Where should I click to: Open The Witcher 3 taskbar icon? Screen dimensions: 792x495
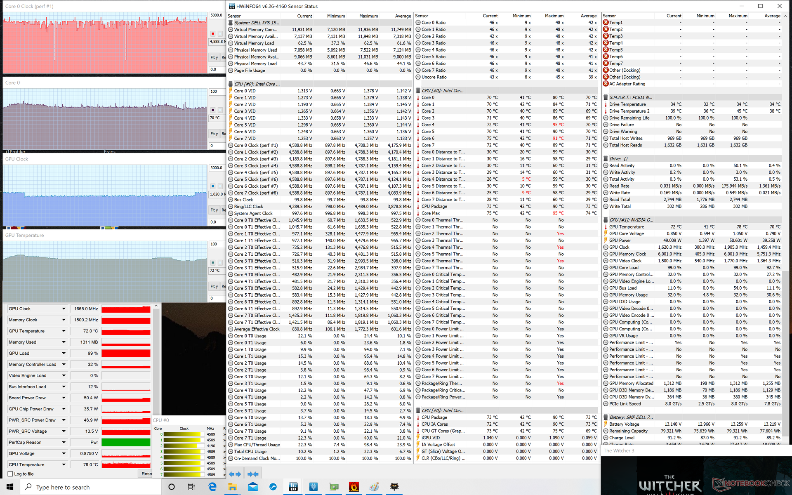pos(394,487)
